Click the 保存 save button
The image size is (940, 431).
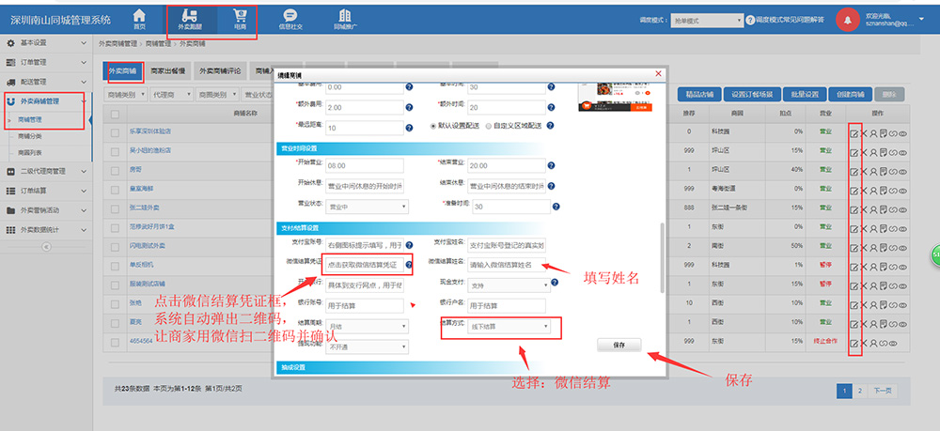[619, 346]
